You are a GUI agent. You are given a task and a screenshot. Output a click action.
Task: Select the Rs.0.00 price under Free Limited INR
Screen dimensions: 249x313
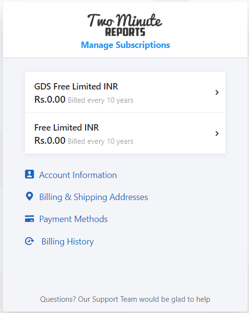click(50, 140)
